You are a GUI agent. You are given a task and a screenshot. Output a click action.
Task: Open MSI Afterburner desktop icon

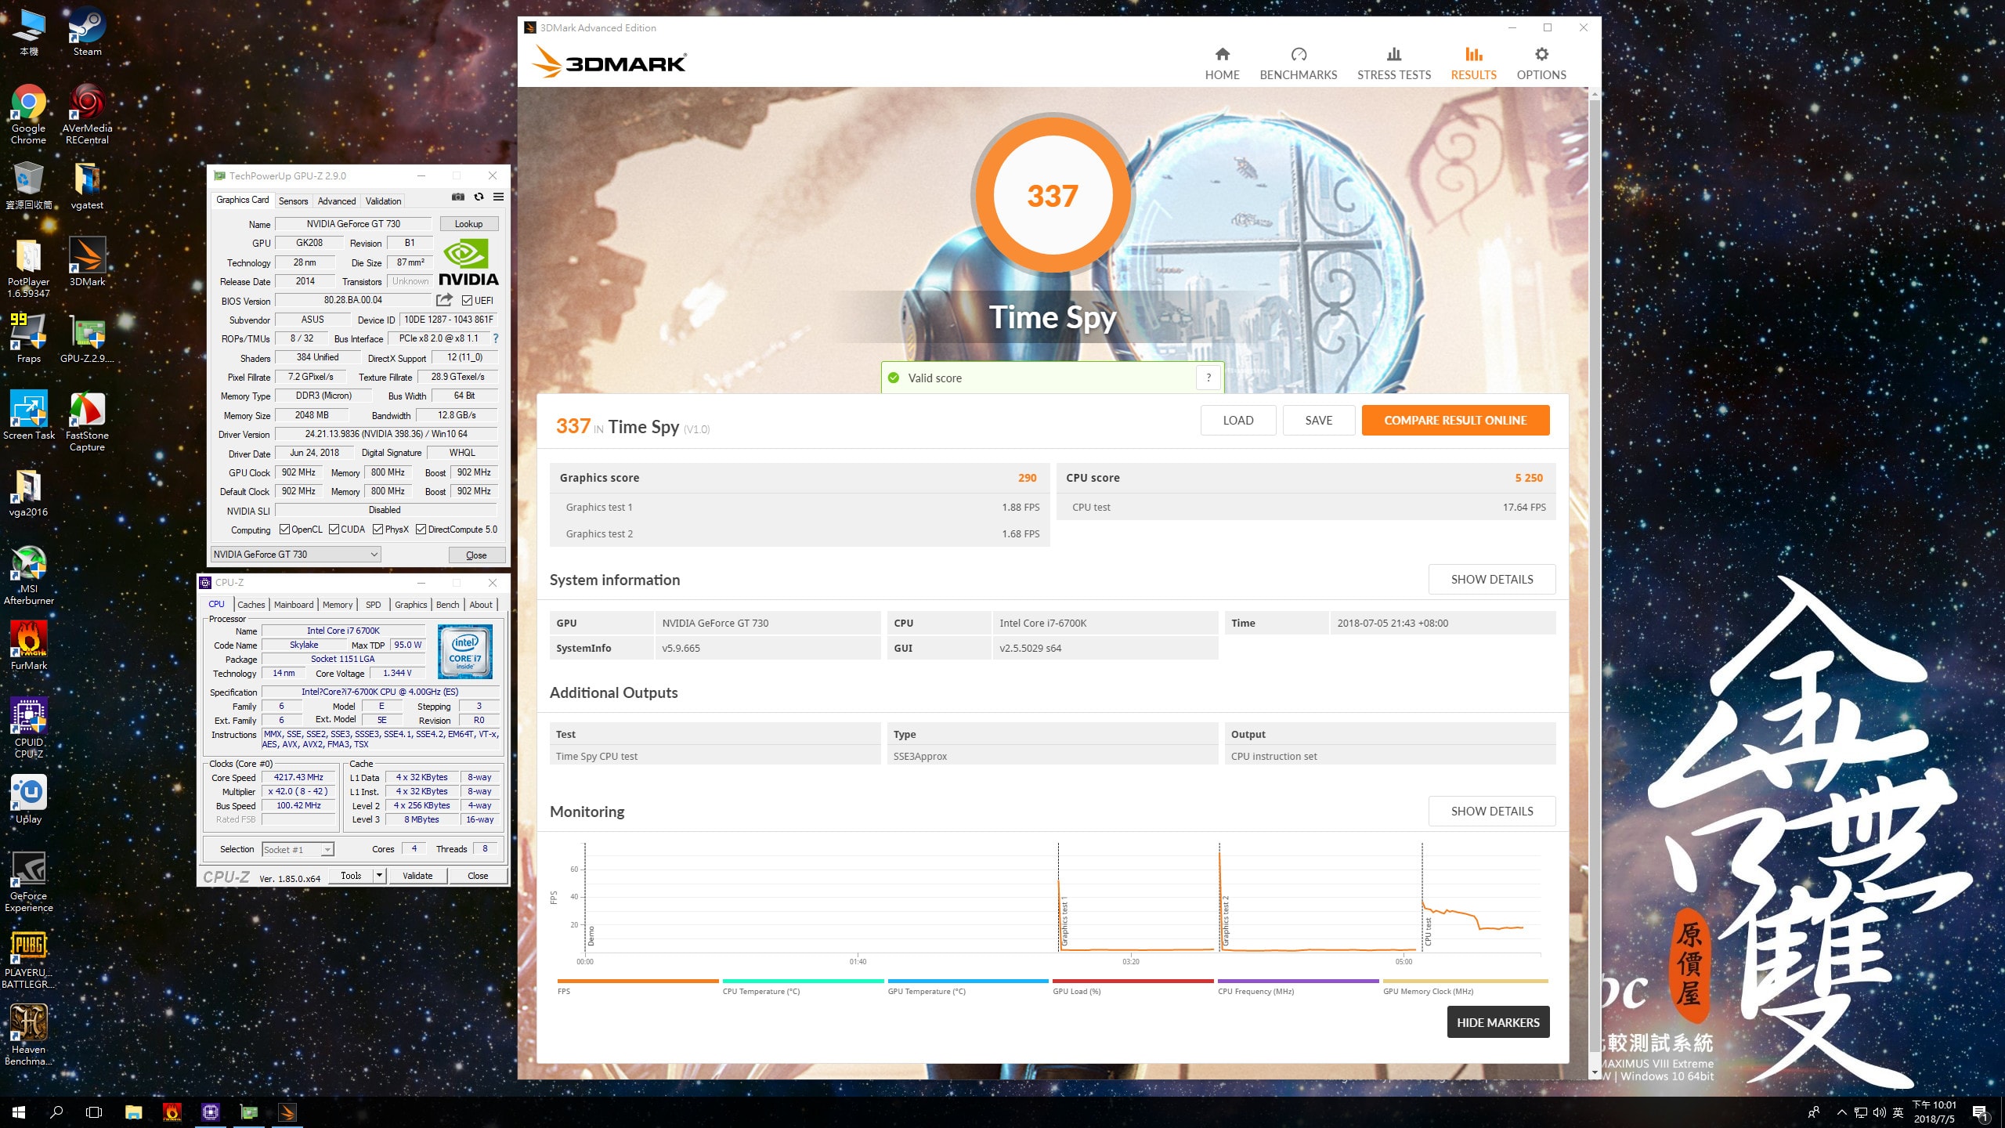(x=29, y=575)
